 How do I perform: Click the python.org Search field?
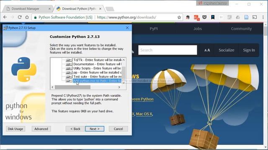point(167,50)
